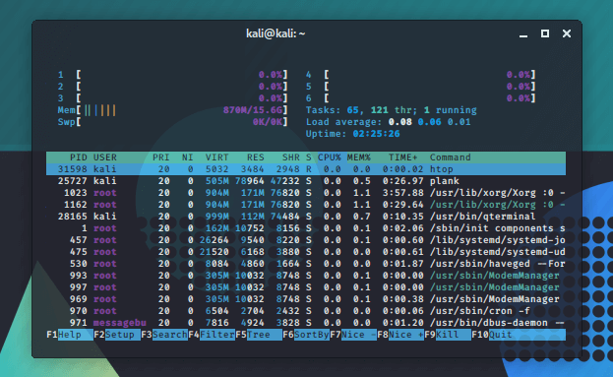Click the CPU 5 usage meter
Viewport: 613px width, 377px height.
pos(421,87)
